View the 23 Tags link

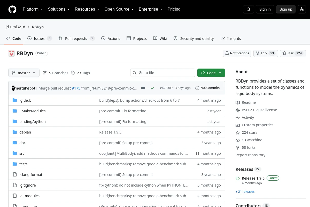click(80, 73)
